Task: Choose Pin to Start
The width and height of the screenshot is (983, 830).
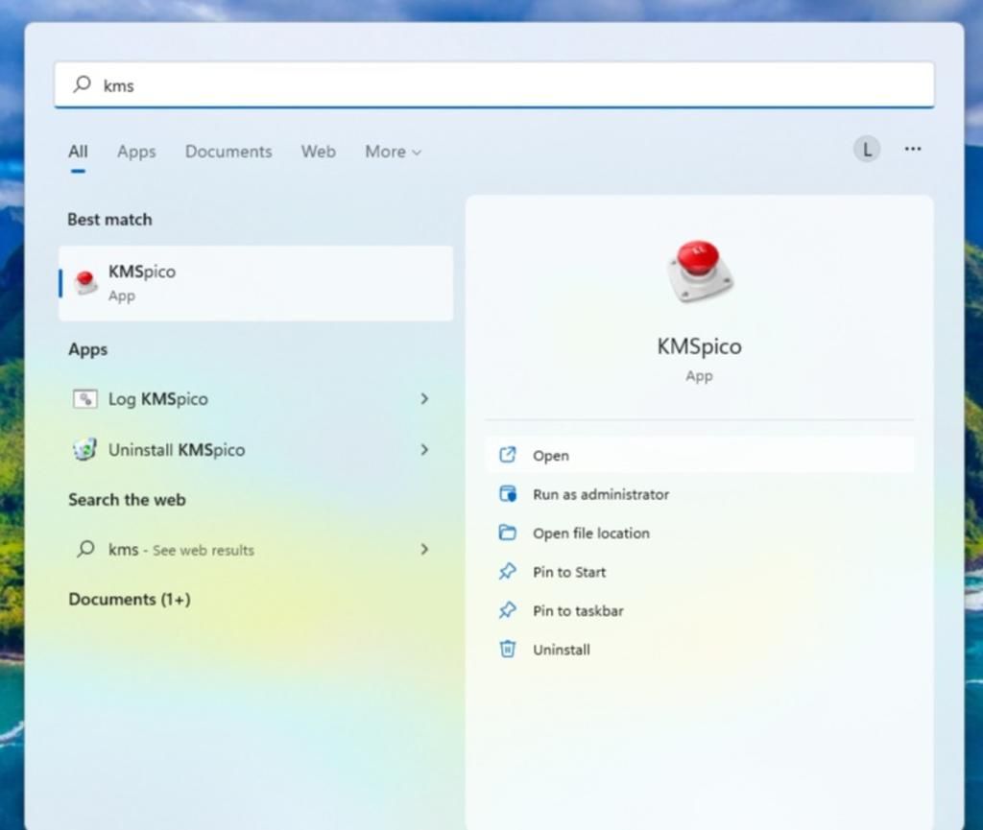Action: (x=699, y=572)
